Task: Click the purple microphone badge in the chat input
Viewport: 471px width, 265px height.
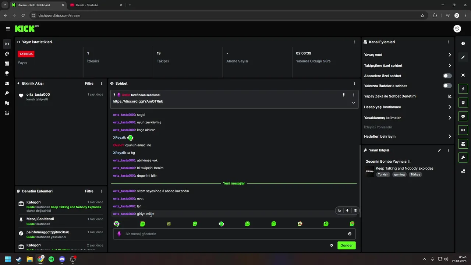Action: (119, 234)
